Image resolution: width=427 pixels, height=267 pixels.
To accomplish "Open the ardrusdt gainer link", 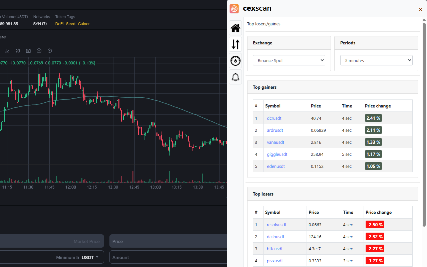I will (275, 130).
